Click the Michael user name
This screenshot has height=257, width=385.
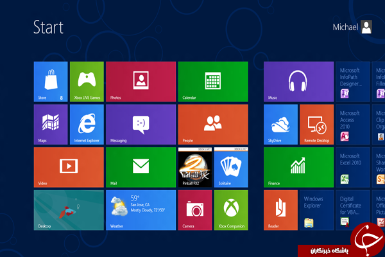(345, 27)
